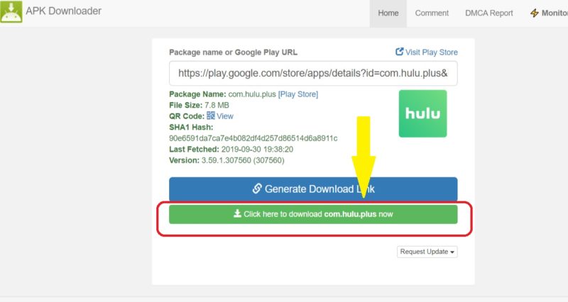Follow the Visit Play Store link text
Image resolution: width=568 pixels, height=302 pixels.
click(431, 52)
